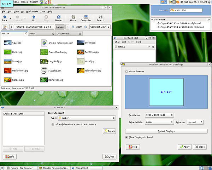Launch the help lifesaver icon in top panel
The height and width of the screenshot is (170, 212).
click(x=49, y=2)
